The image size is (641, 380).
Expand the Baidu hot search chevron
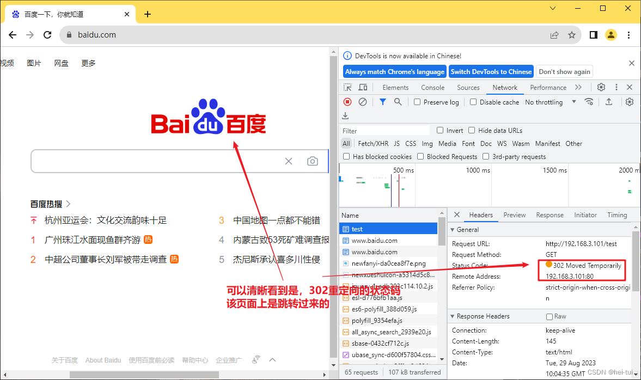tap(68, 204)
